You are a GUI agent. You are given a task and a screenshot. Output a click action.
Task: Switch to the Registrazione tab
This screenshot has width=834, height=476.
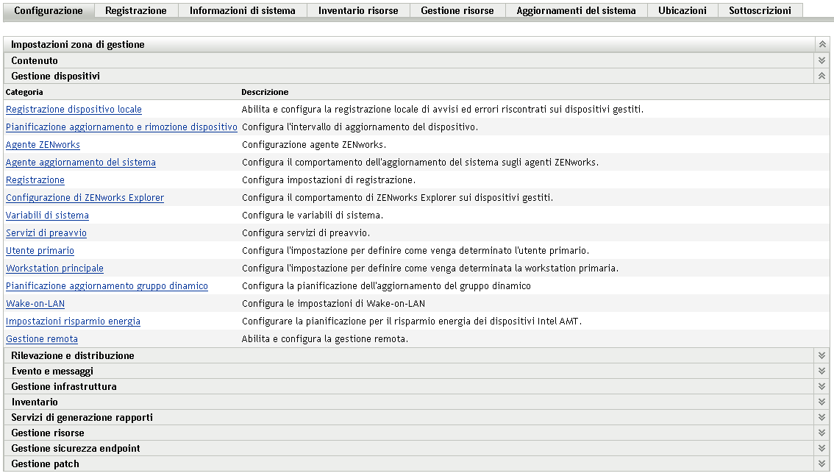tap(136, 10)
